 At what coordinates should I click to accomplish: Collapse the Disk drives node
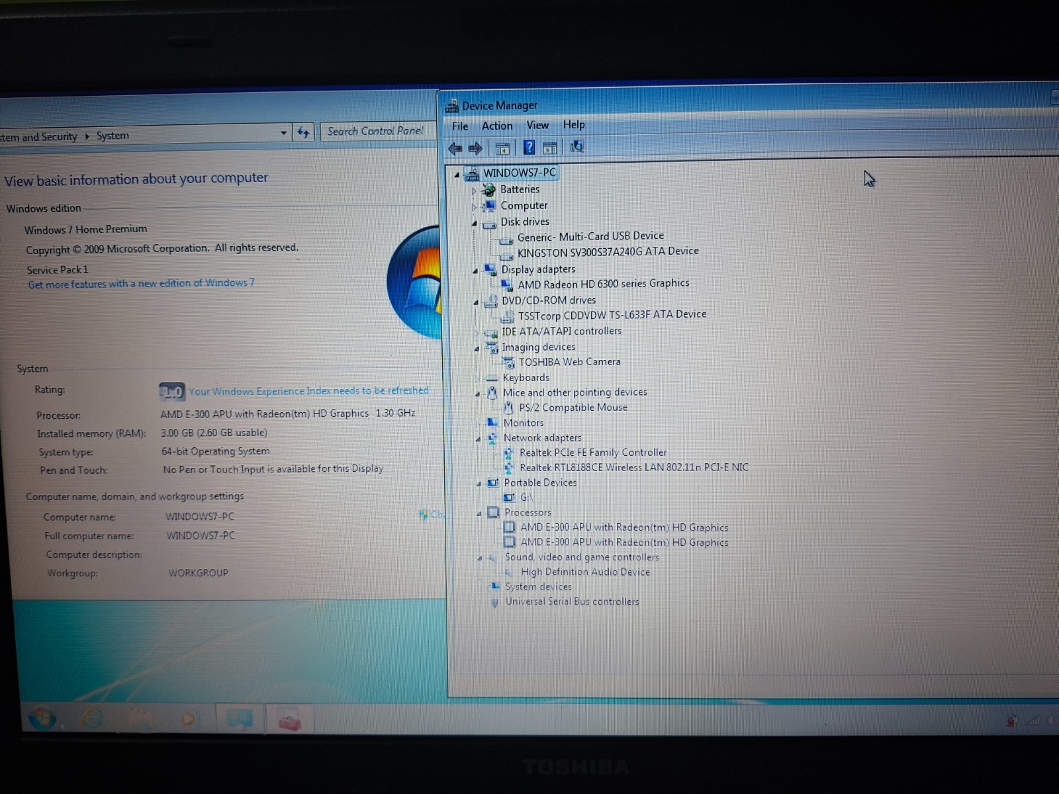pyautogui.click(x=474, y=224)
